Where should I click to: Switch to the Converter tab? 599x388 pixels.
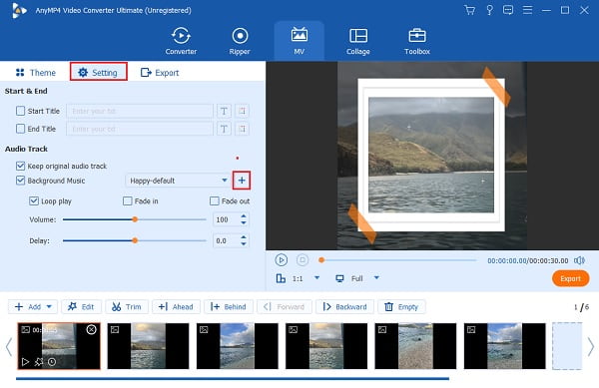(181, 41)
